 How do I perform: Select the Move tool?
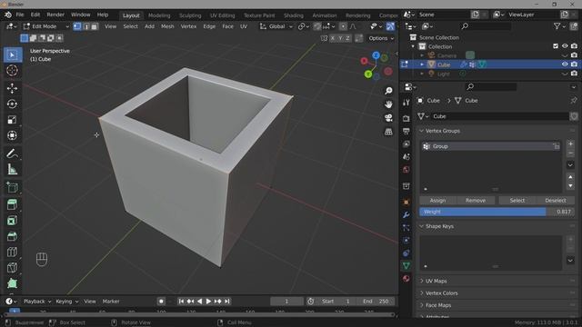pyautogui.click(x=12, y=88)
